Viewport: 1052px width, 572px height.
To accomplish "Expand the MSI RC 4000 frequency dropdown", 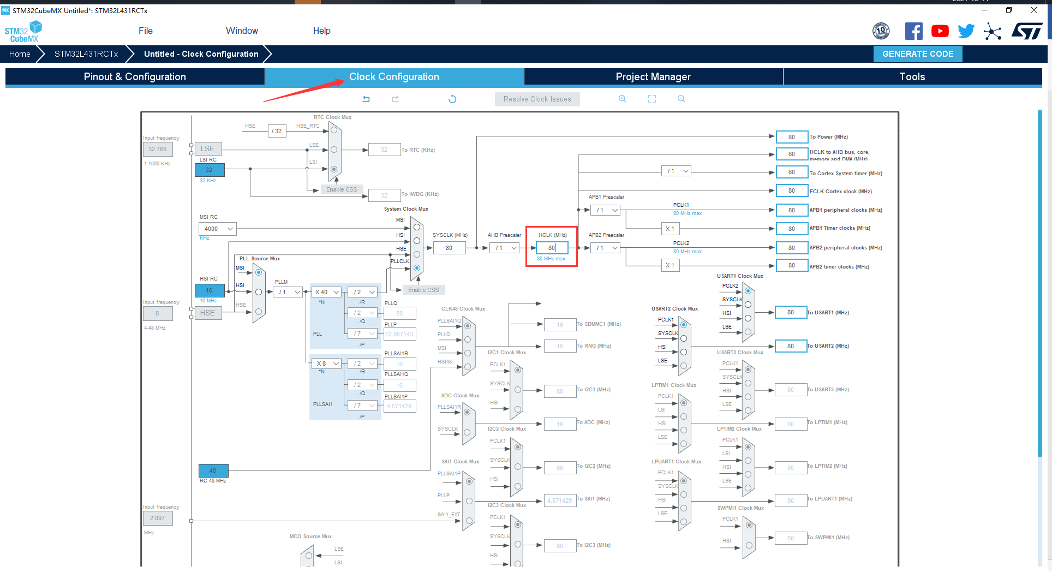I will (217, 229).
